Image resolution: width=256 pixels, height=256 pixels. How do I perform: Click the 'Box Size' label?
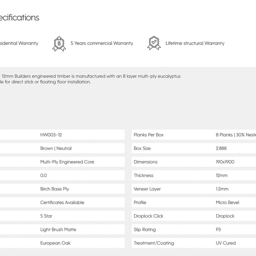point(142,148)
